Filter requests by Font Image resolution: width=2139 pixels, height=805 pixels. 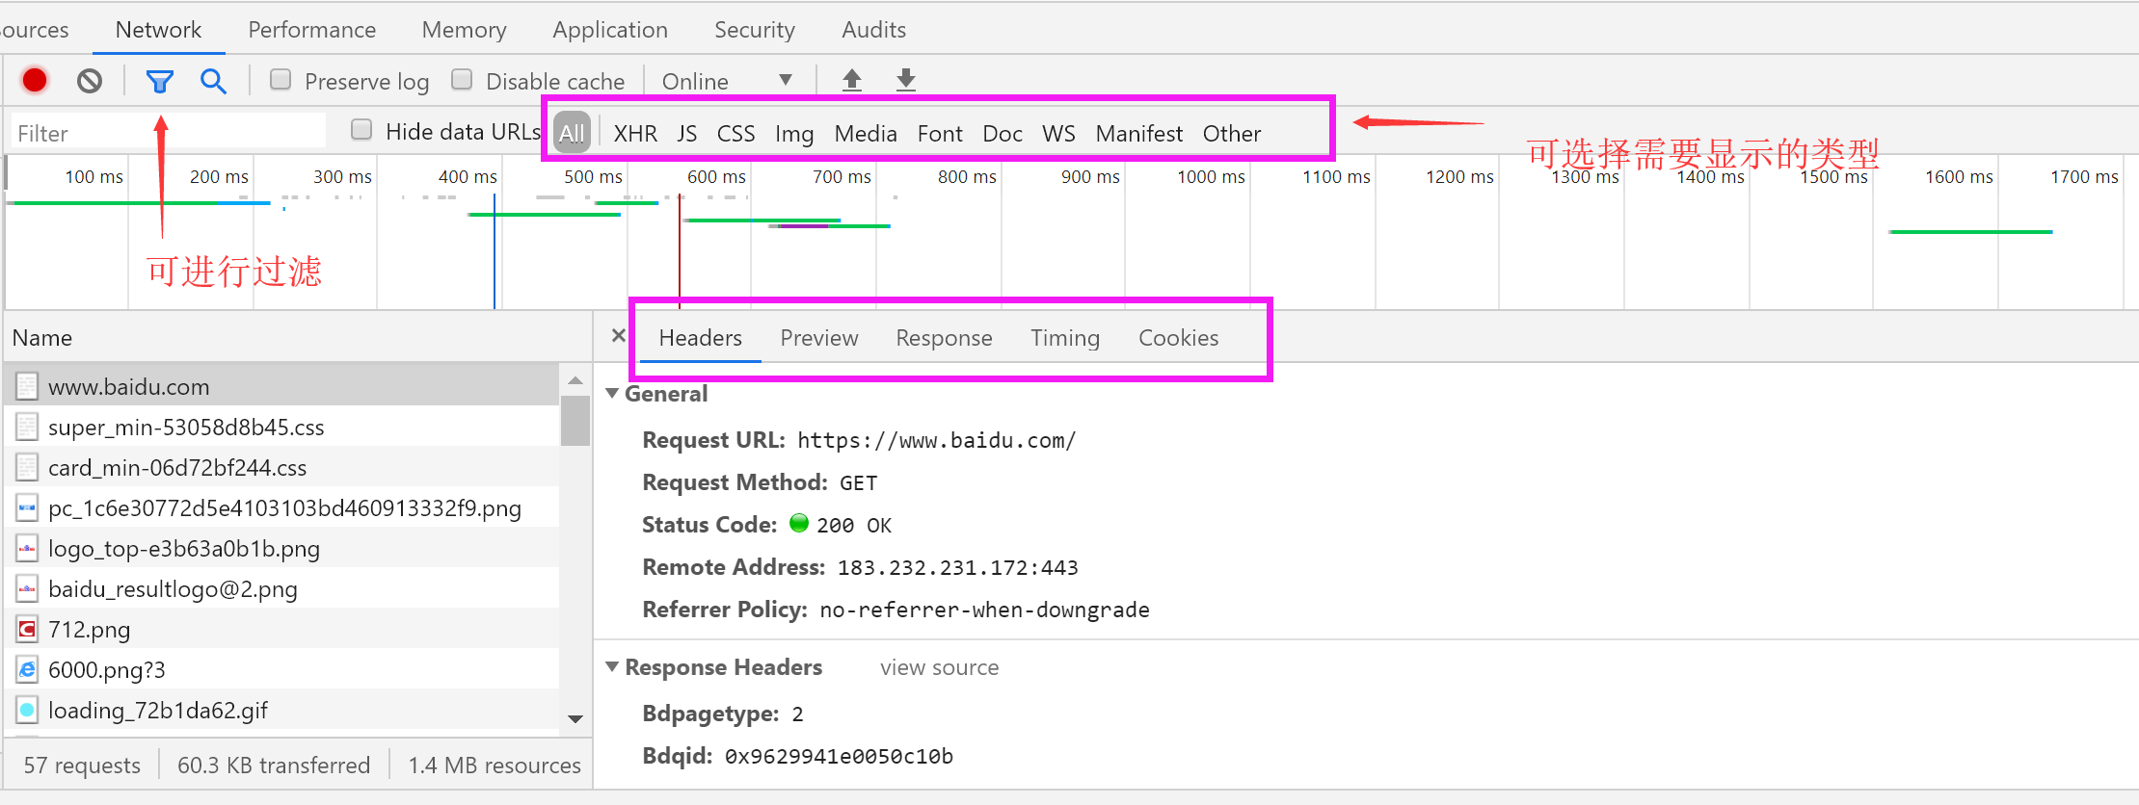click(x=940, y=134)
